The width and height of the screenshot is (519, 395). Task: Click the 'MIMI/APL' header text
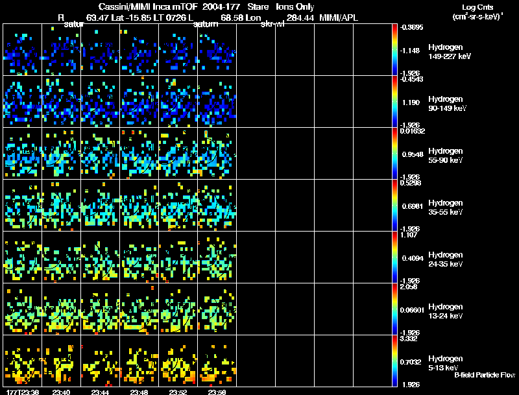pyautogui.click(x=339, y=18)
